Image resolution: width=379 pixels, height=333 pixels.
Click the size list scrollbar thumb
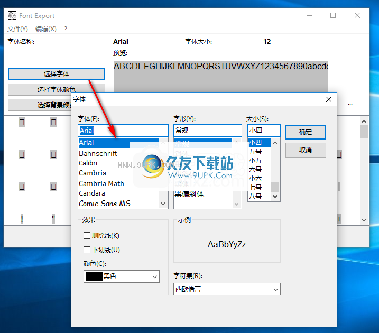[x=275, y=187]
